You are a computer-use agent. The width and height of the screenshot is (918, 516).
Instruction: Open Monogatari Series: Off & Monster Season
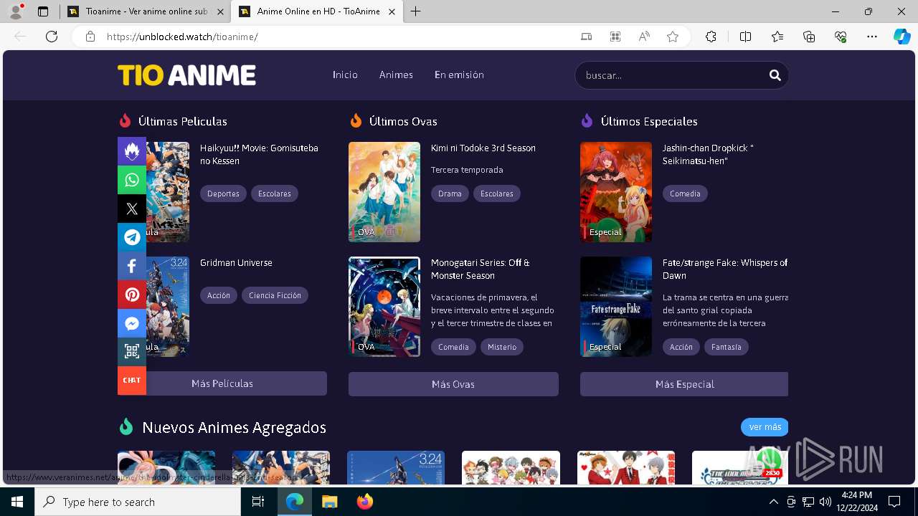[x=481, y=269]
